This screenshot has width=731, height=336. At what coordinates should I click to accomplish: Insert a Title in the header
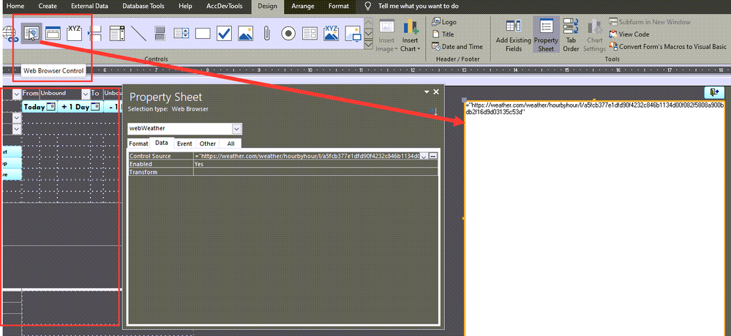point(443,34)
